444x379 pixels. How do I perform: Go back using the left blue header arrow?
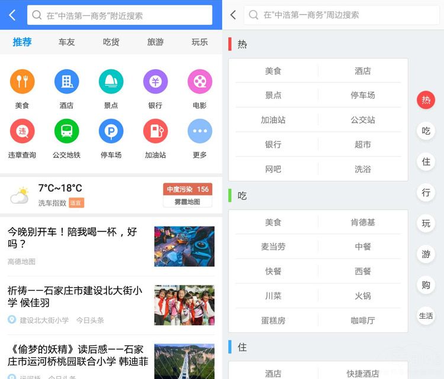point(12,15)
